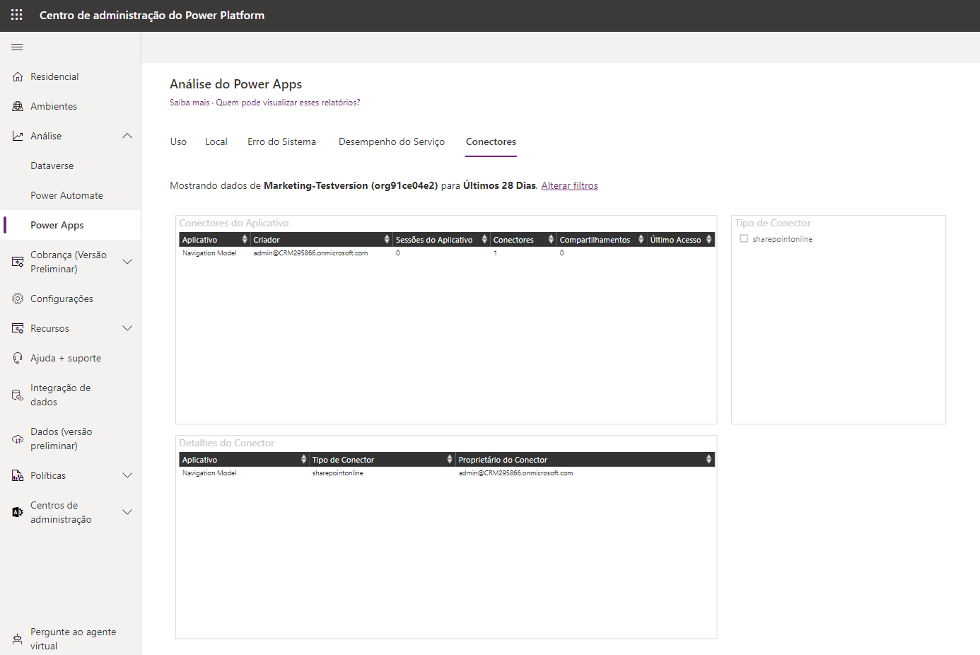
Task: Click Navigation Model in Detalhes do Conector table
Action: click(209, 473)
